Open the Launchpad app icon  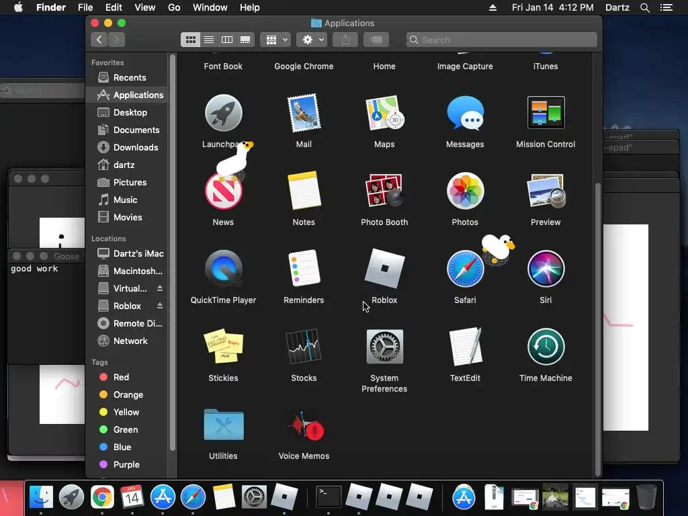[223, 113]
